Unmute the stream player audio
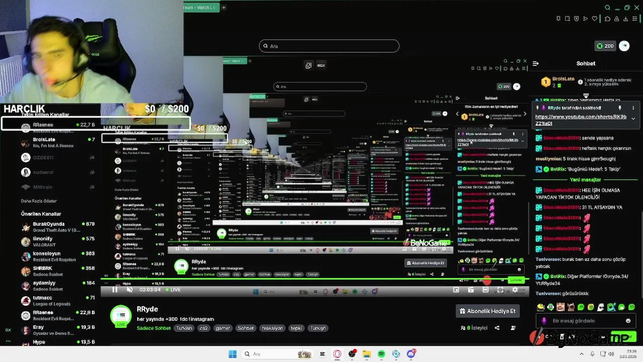The width and height of the screenshot is (643, 362). pyautogui.click(x=130, y=290)
